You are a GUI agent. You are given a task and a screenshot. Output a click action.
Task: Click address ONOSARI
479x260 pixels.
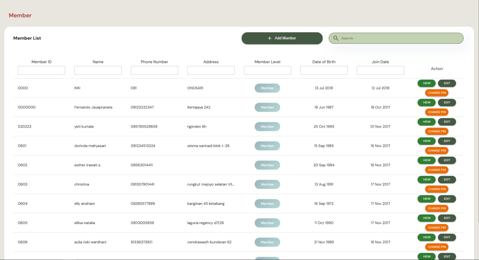[195, 88]
